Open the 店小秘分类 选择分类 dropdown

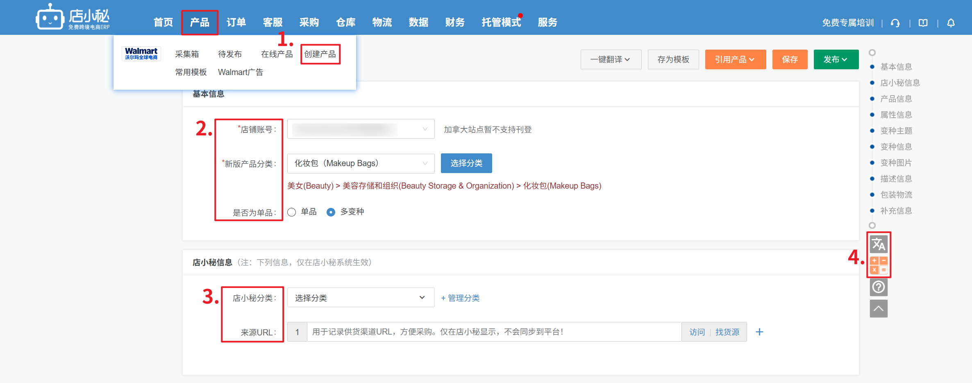[x=361, y=298]
